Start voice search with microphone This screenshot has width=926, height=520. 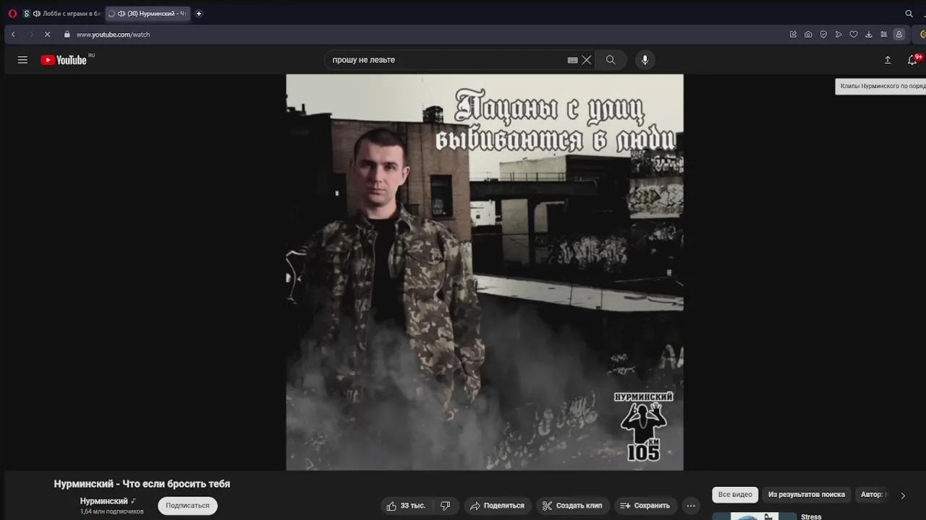tap(645, 60)
